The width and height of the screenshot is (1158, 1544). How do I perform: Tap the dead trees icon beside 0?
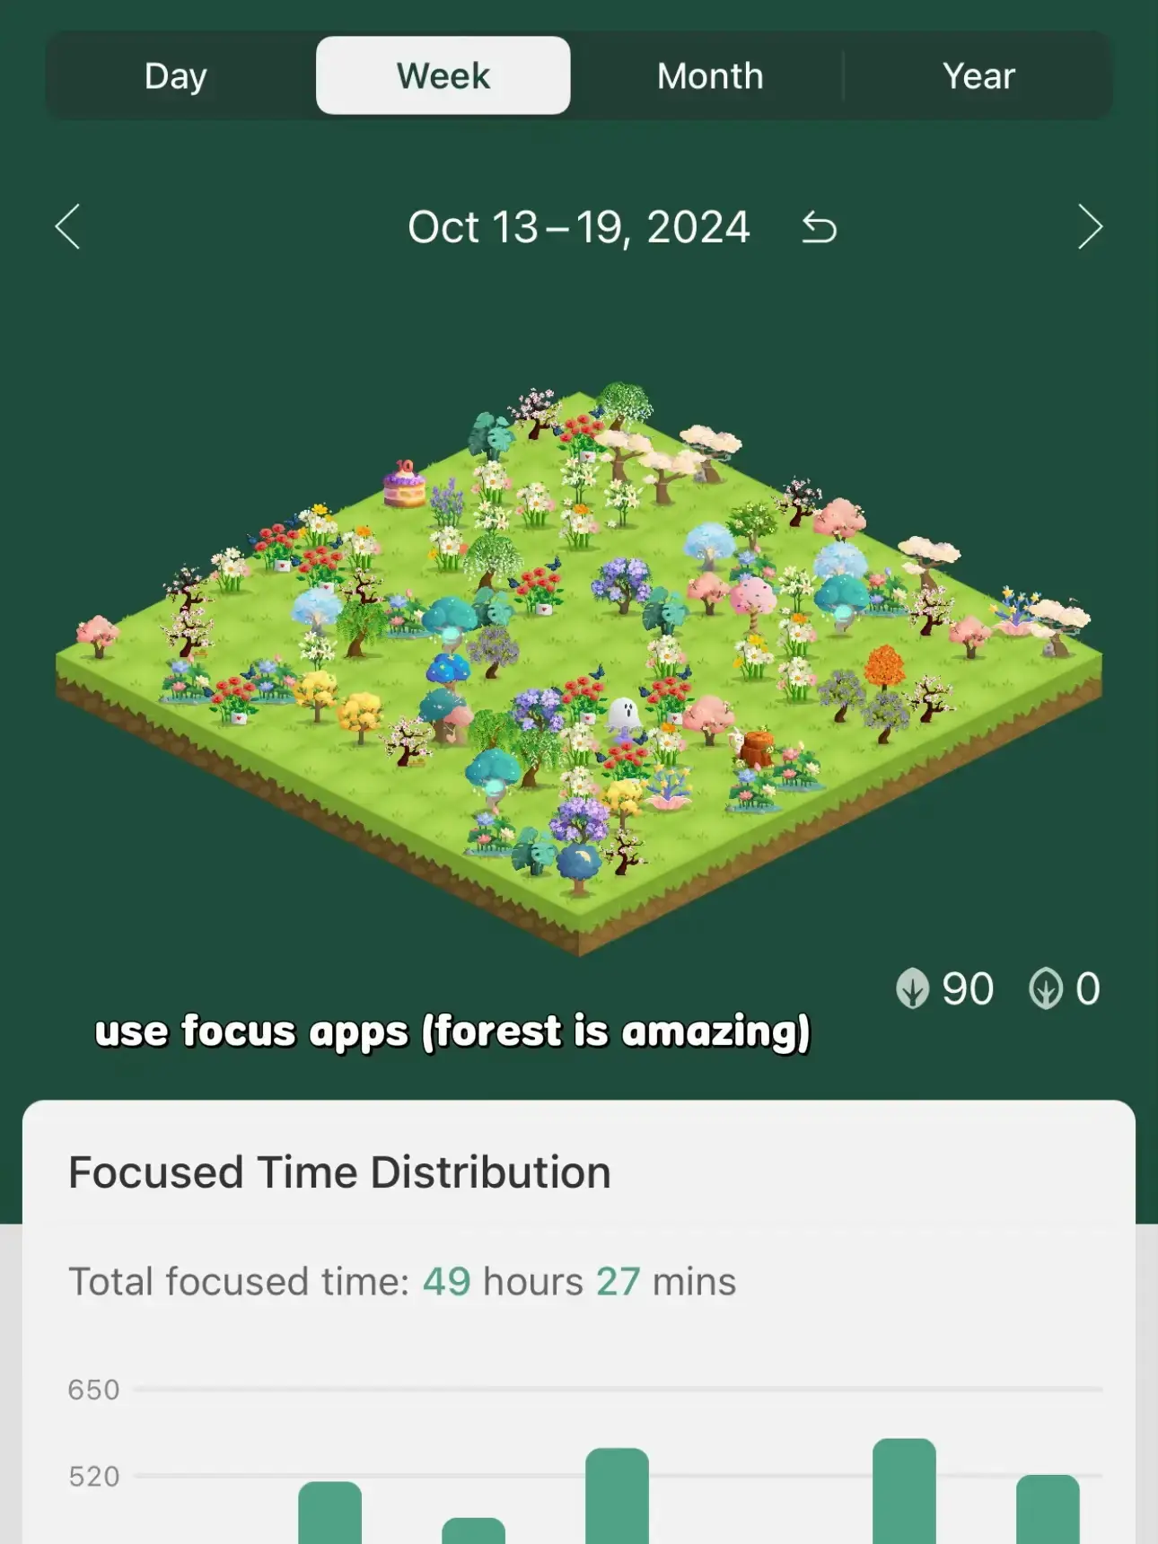[x=1045, y=988]
